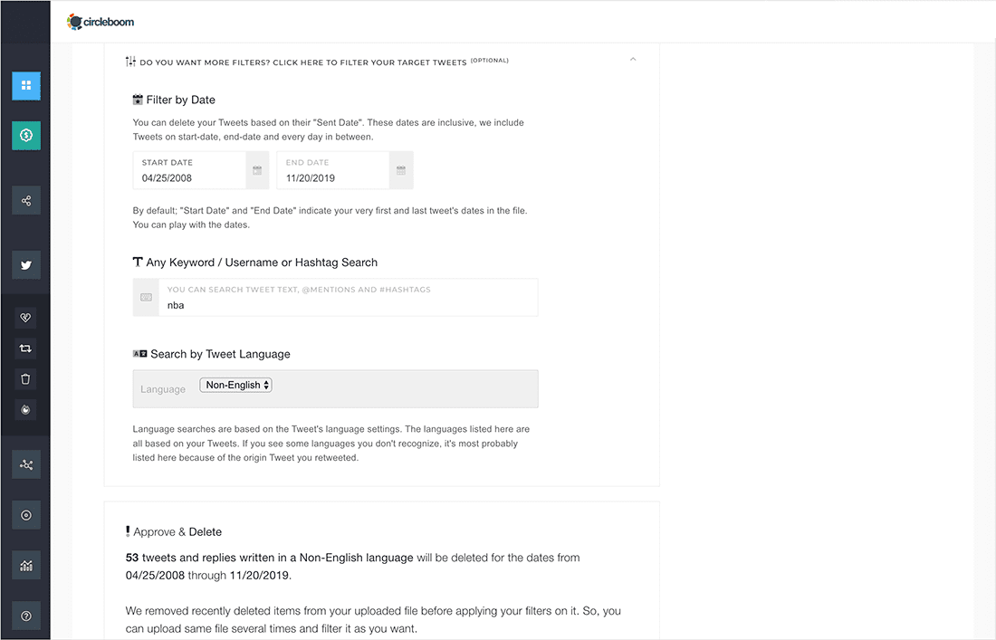This screenshot has height=640, width=996.
Task: Collapse the filters section chevron
Action: click(633, 58)
